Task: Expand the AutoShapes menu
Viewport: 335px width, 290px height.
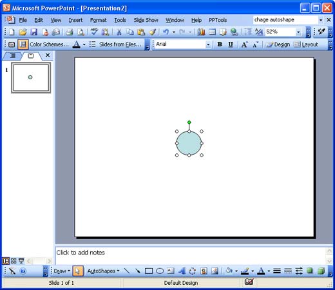Action: point(103,271)
